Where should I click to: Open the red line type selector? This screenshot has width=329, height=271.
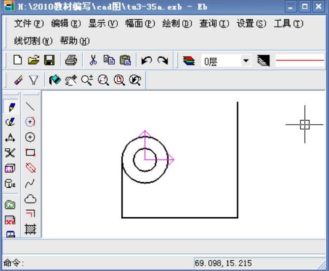pyautogui.click(x=299, y=61)
